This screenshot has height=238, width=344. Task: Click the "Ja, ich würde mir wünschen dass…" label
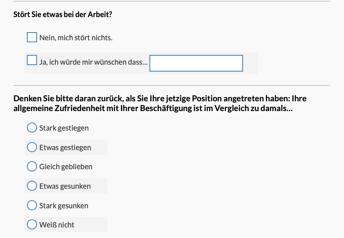94,62
